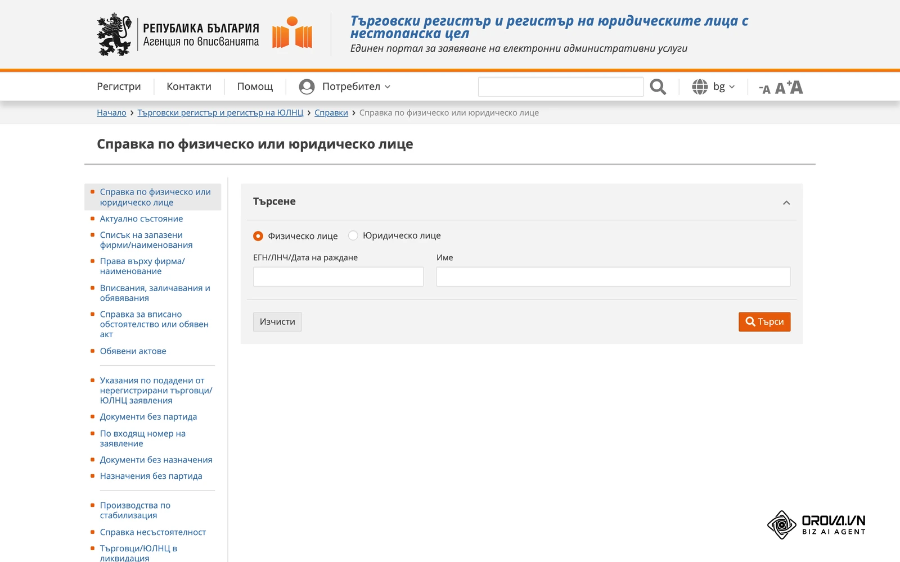This screenshot has height=562, width=900.
Task: Open Документи без партида link
Action: point(148,416)
